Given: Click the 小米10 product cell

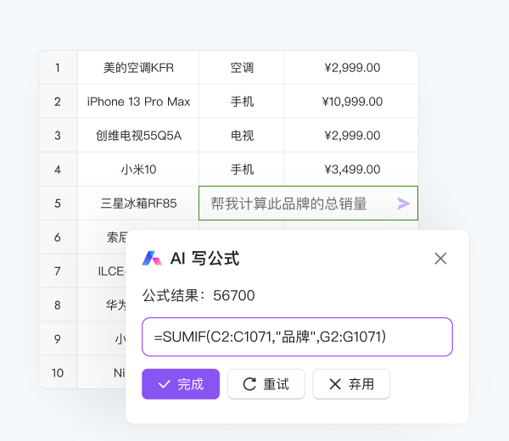Looking at the screenshot, I should pos(138,170).
